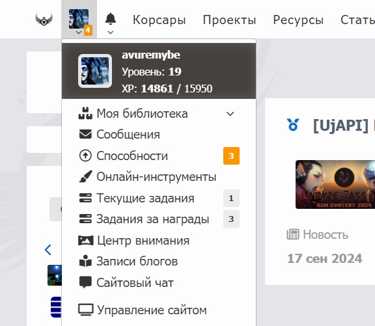375x326 pixels.
Task: Open the Ресурсы menu
Action: (298, 20)
